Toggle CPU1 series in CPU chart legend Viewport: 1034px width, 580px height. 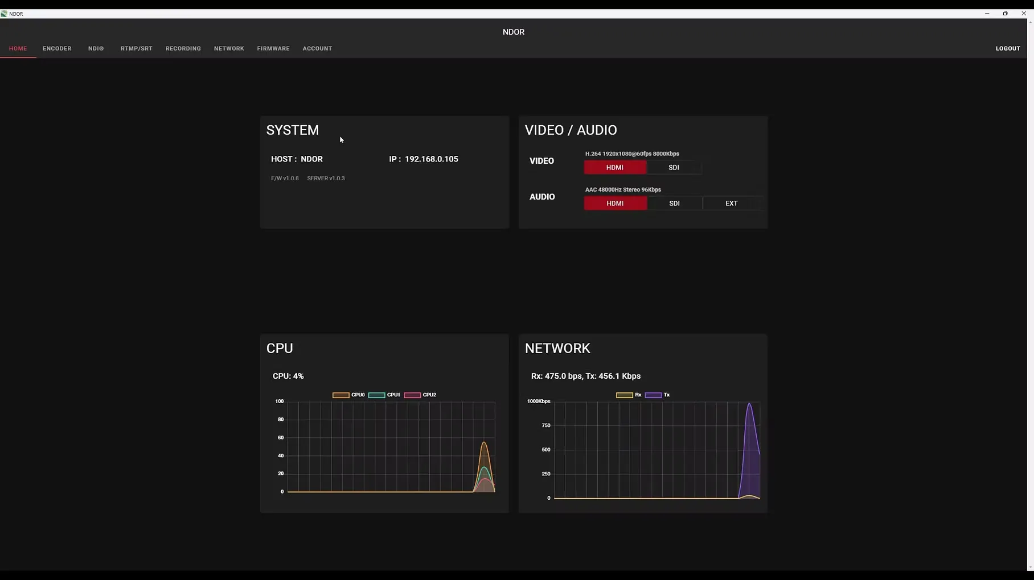(376, 395)
